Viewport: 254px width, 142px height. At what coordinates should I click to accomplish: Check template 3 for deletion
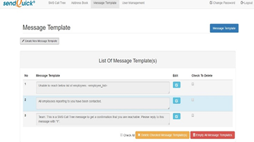pos(192,115)
